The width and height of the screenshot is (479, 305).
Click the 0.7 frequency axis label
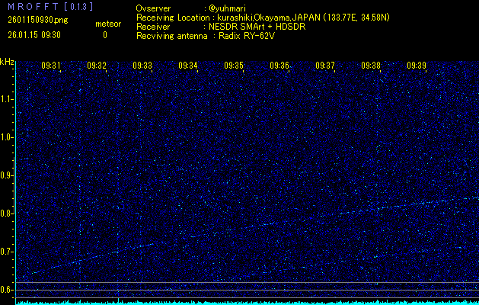pos(8,251)
